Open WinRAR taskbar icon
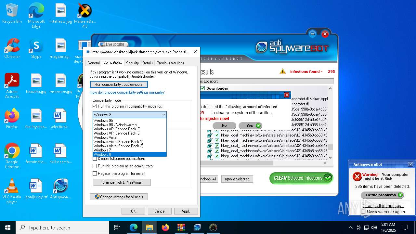 point(181,227)
